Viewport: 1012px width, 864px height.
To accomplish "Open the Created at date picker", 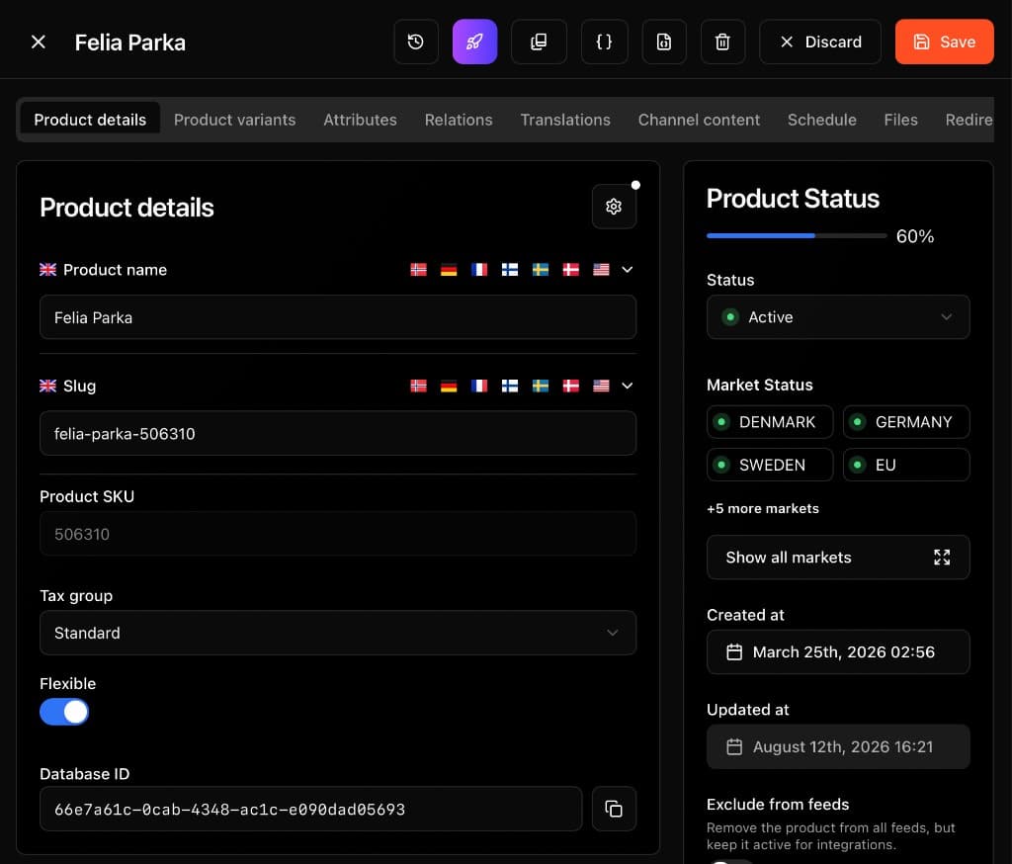I will tap(838, 652).
